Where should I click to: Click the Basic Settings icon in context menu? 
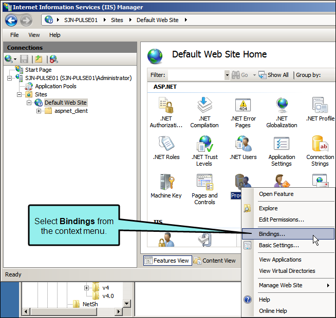point(247,245)
